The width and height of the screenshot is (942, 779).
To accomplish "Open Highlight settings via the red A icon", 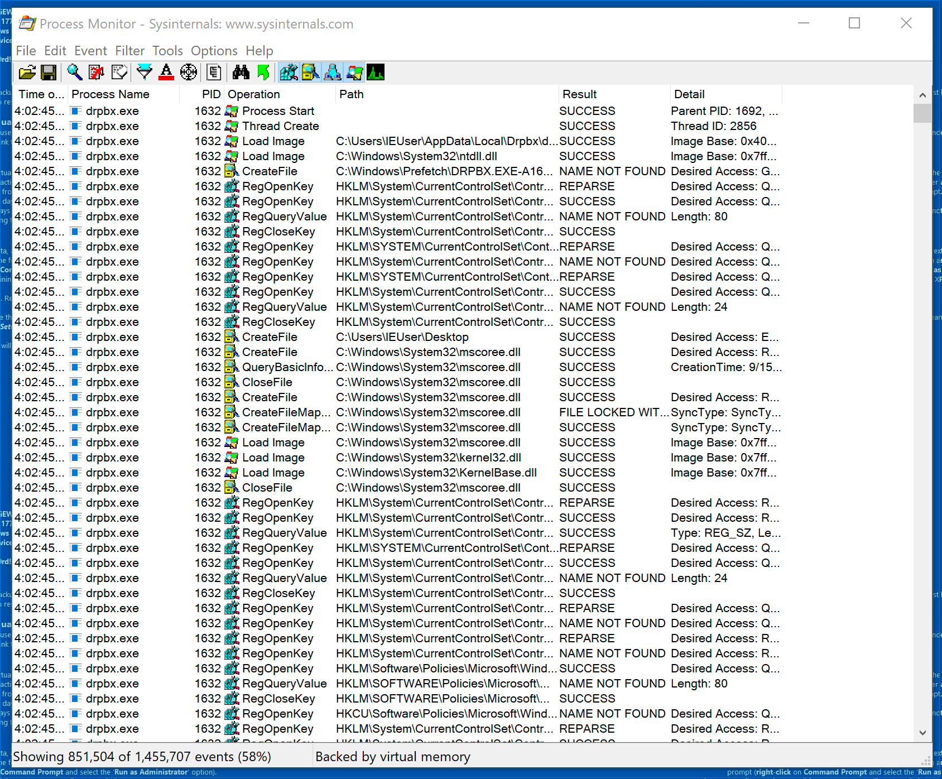I will tap(166, 73).
